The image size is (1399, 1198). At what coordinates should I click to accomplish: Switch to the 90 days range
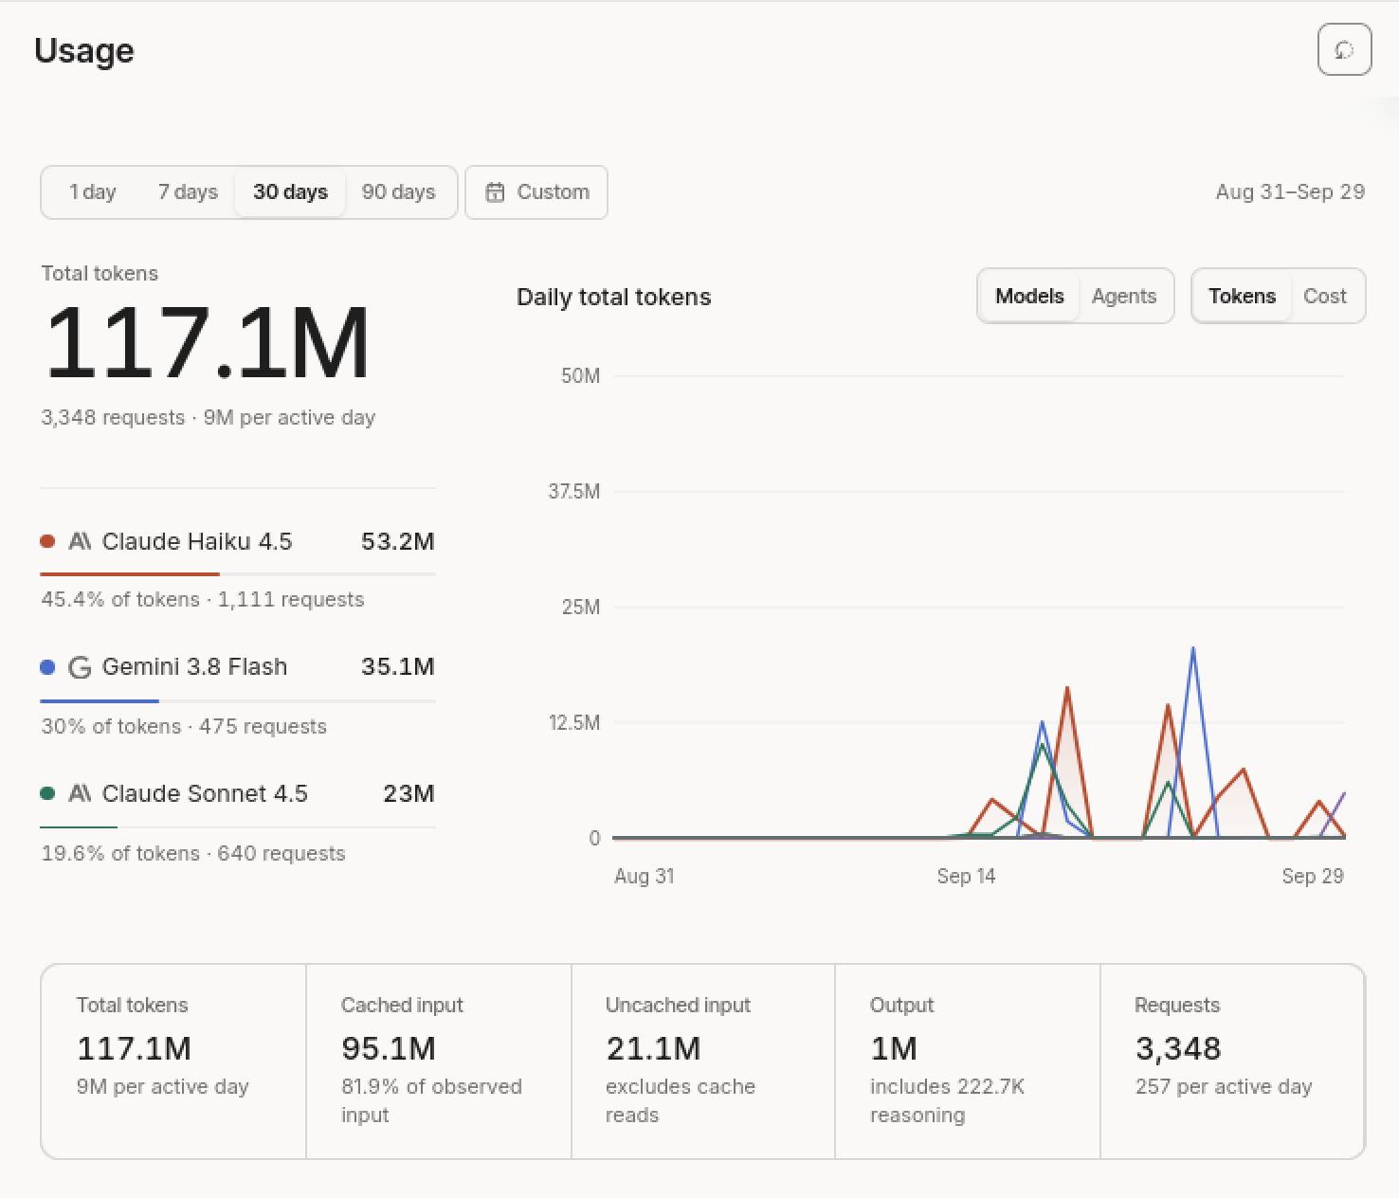tap(398, 192)
